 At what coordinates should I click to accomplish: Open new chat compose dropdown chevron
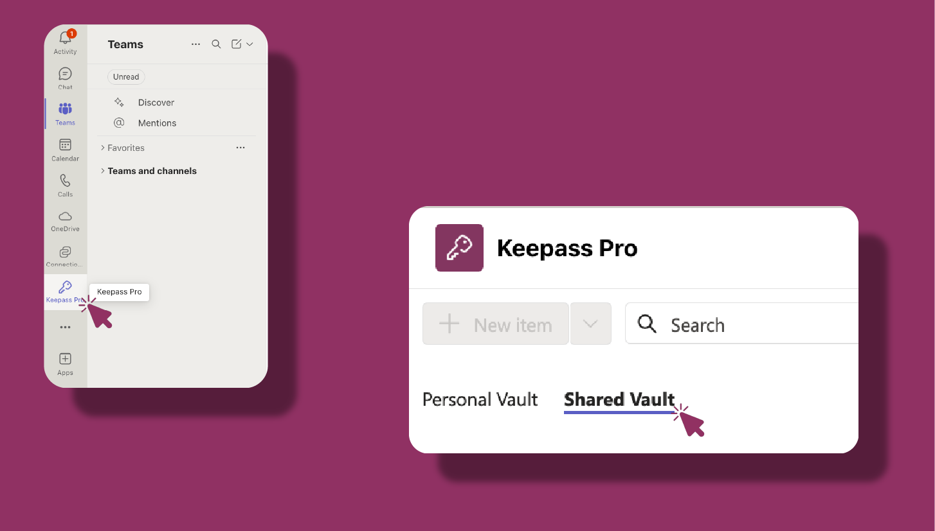point(250,44)
